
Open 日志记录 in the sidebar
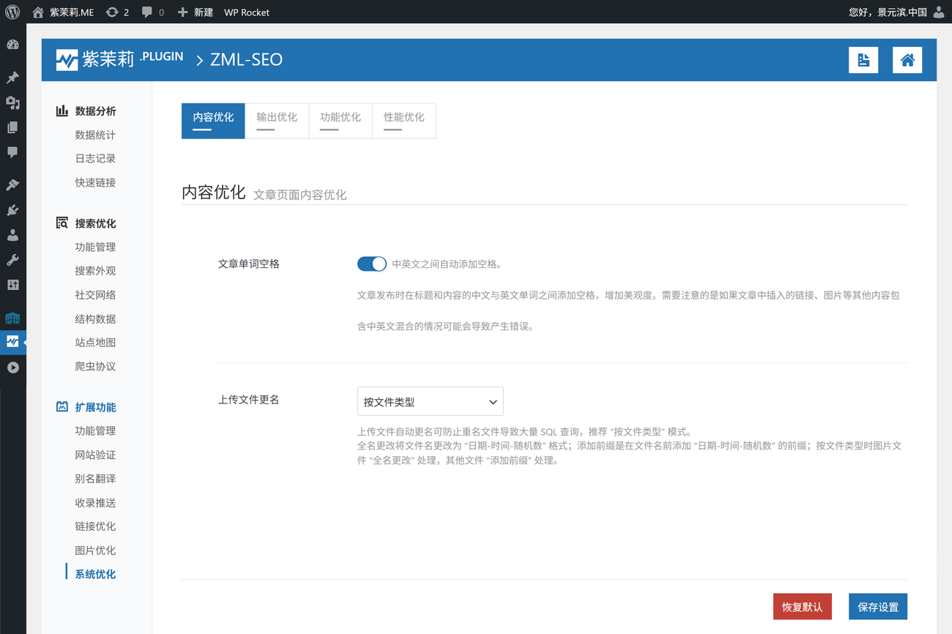click(95, 158)
